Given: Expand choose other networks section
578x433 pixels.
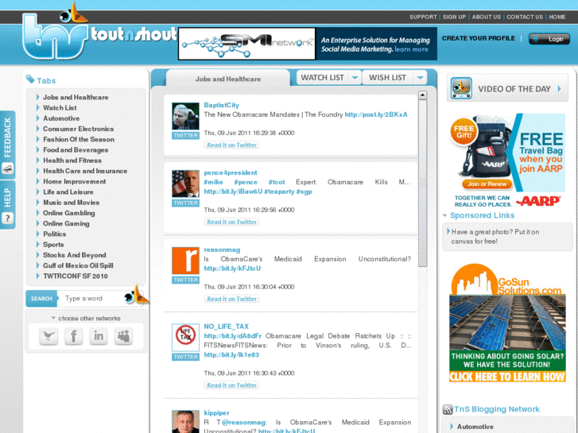Looking at the screenshot, I should 86,318.
